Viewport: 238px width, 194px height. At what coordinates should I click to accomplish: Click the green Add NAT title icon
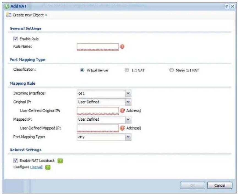coord(7,6)
